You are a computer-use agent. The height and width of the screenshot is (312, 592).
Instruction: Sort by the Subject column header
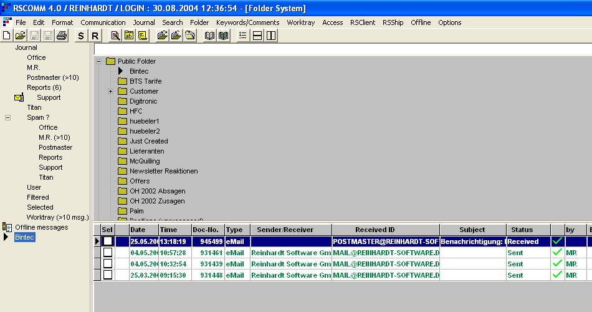(x=472, y=230)
